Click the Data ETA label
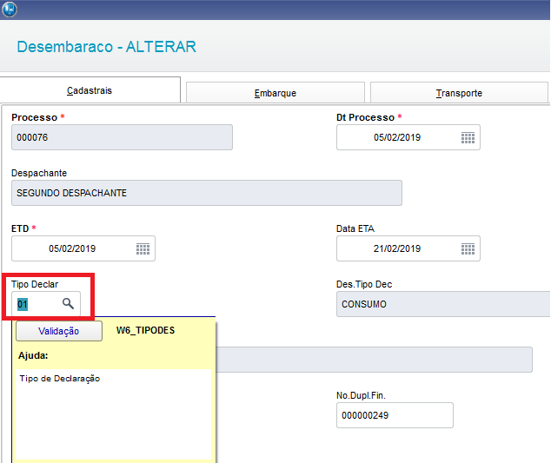551x463 pixels. (355, 228)
